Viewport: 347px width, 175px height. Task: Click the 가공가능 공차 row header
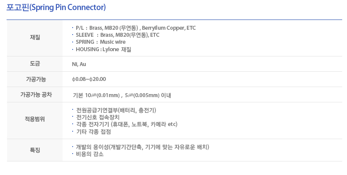pyautogui.click(x=35, y=94)
